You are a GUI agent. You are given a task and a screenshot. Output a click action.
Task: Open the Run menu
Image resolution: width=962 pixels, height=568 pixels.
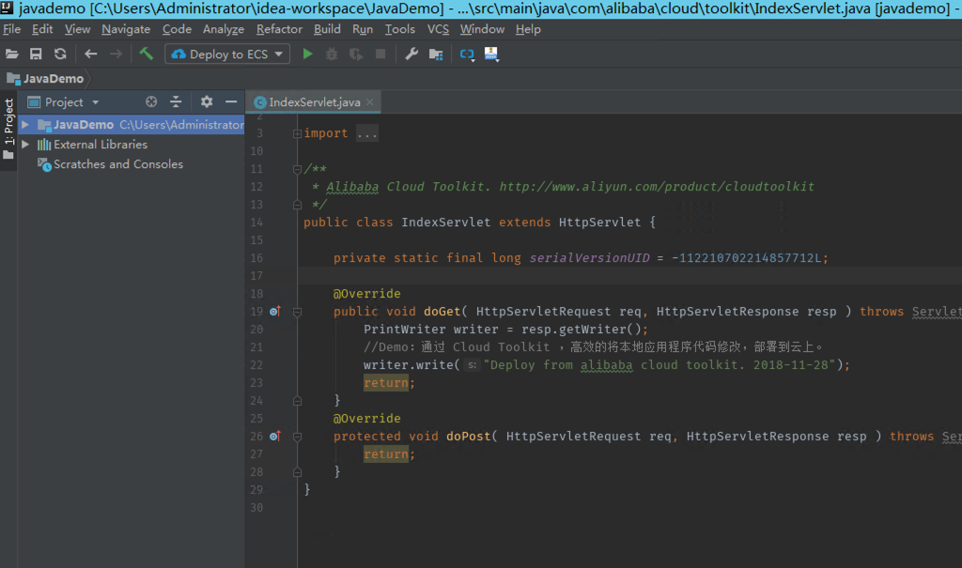(363, 29)
